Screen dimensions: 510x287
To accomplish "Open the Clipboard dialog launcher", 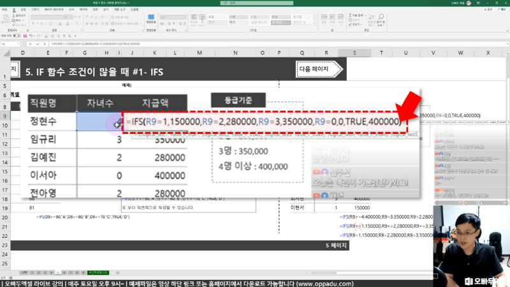I will tap(27, 30).
